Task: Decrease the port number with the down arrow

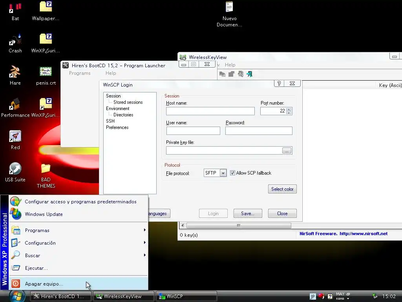Action: click(x=289, y=113)
